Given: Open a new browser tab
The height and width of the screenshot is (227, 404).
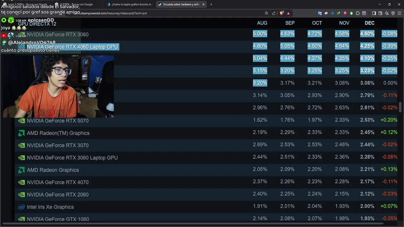Looking at the screenshot, I should tap(211, 4).
